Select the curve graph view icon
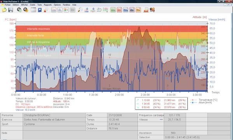The image size is (233, 140). [x=54, y=10]
